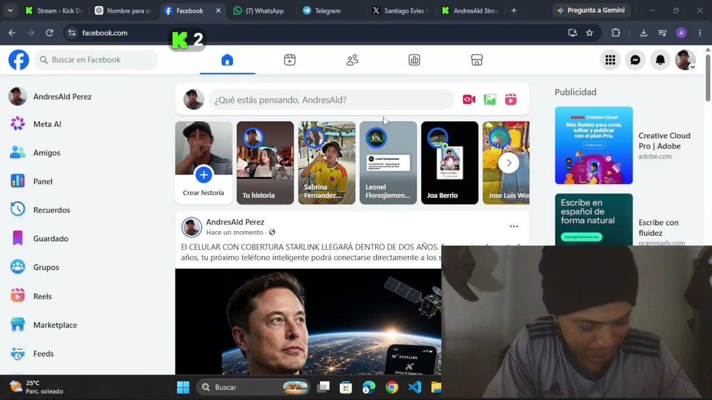The height and width of the screenshot is (400, 712).
Task: Open the Marketplace tab in top navigation
Action: point(477,60)
